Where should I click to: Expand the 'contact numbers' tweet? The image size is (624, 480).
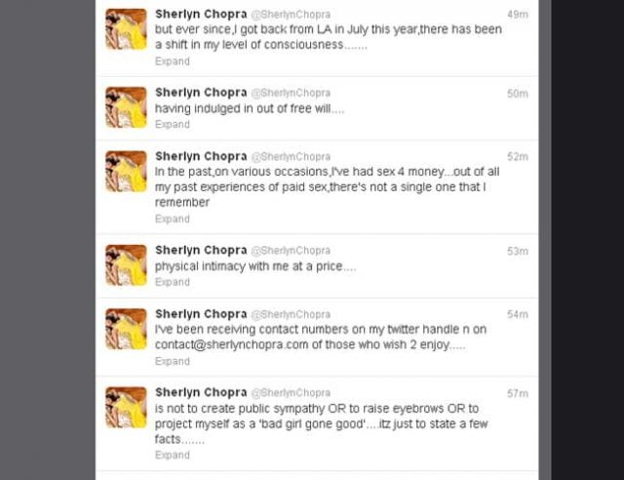click(x=173, y=361)
